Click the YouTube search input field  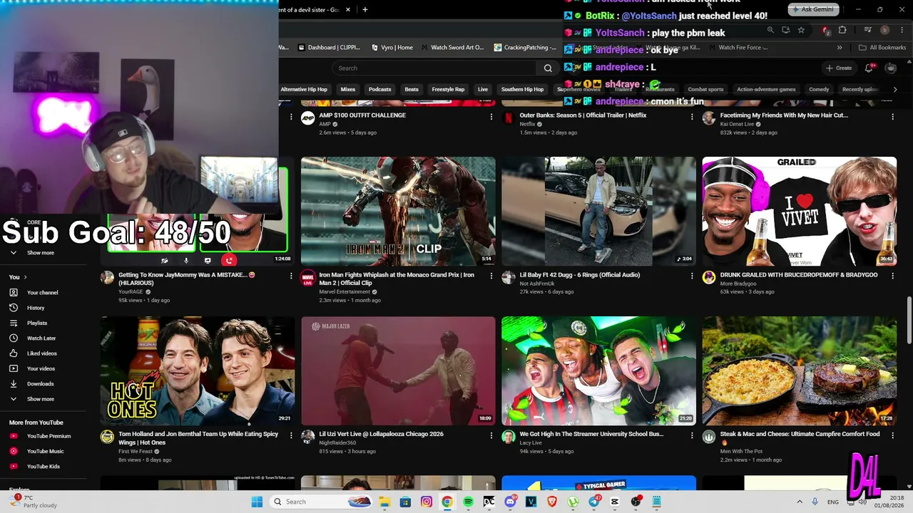click(436, 68)
